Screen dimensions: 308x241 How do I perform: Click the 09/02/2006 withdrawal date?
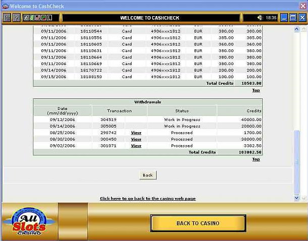pos(63,146)
